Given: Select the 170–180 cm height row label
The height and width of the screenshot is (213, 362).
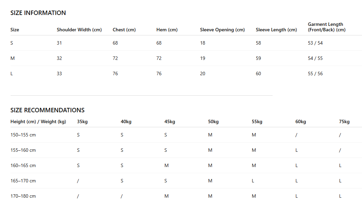Looking at the screenshot, I should tap(23, 196).
